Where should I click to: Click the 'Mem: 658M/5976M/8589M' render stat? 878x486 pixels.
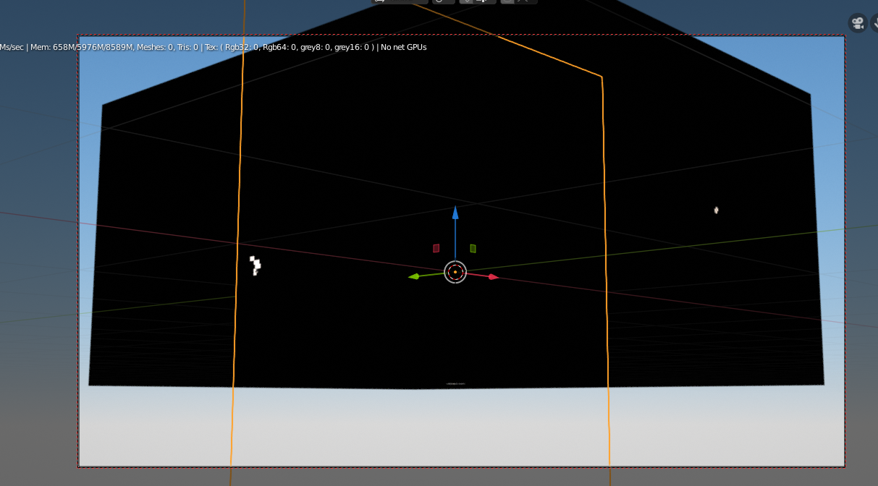(x=82, y=47)
